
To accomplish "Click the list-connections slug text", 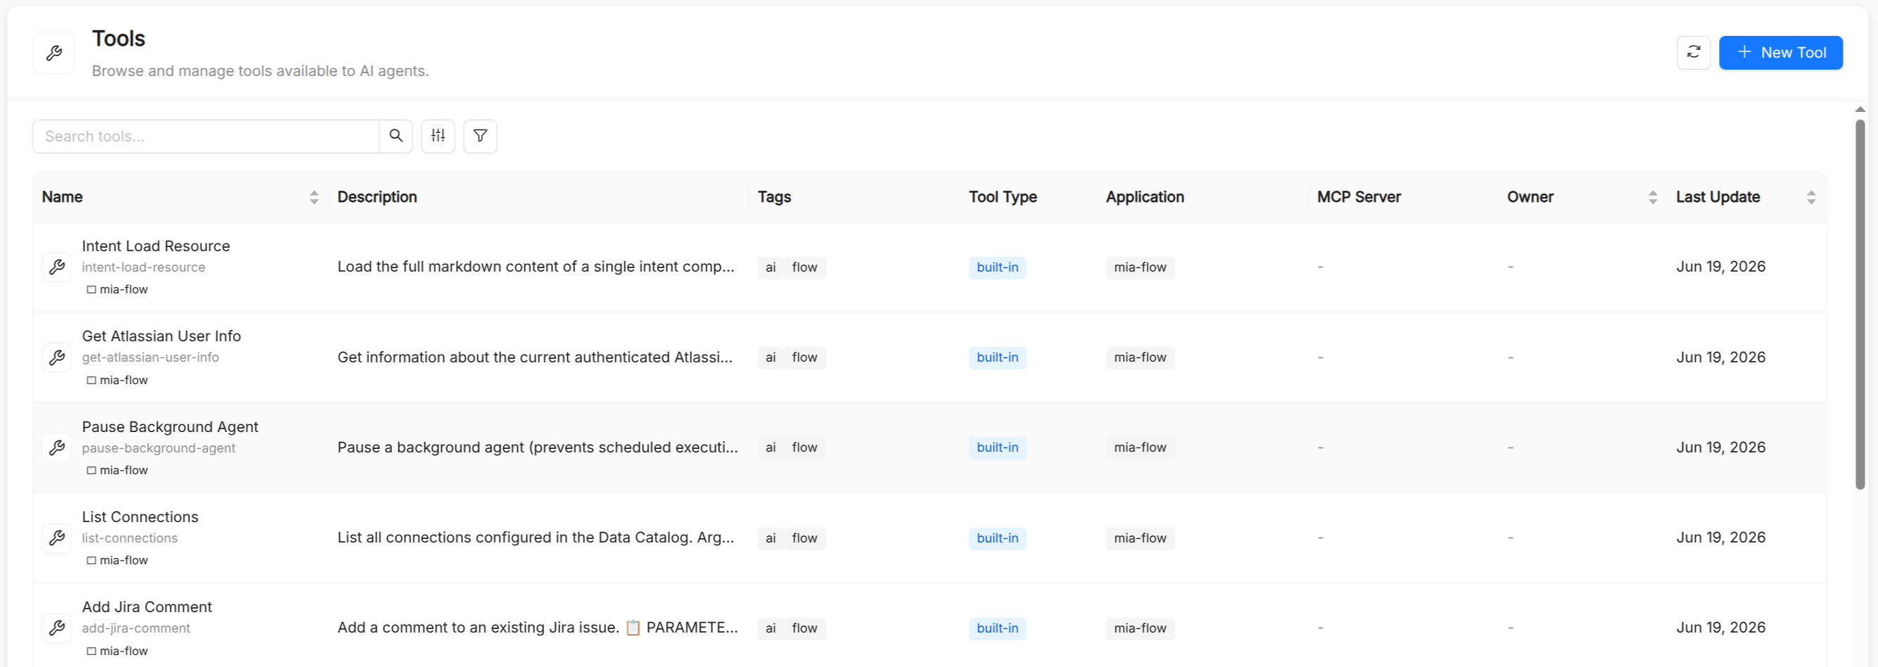I will (x=130, y=538).
